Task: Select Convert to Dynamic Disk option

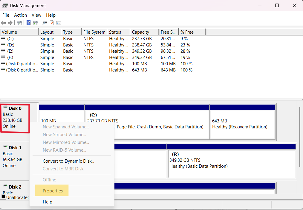Action: (68, 161)
